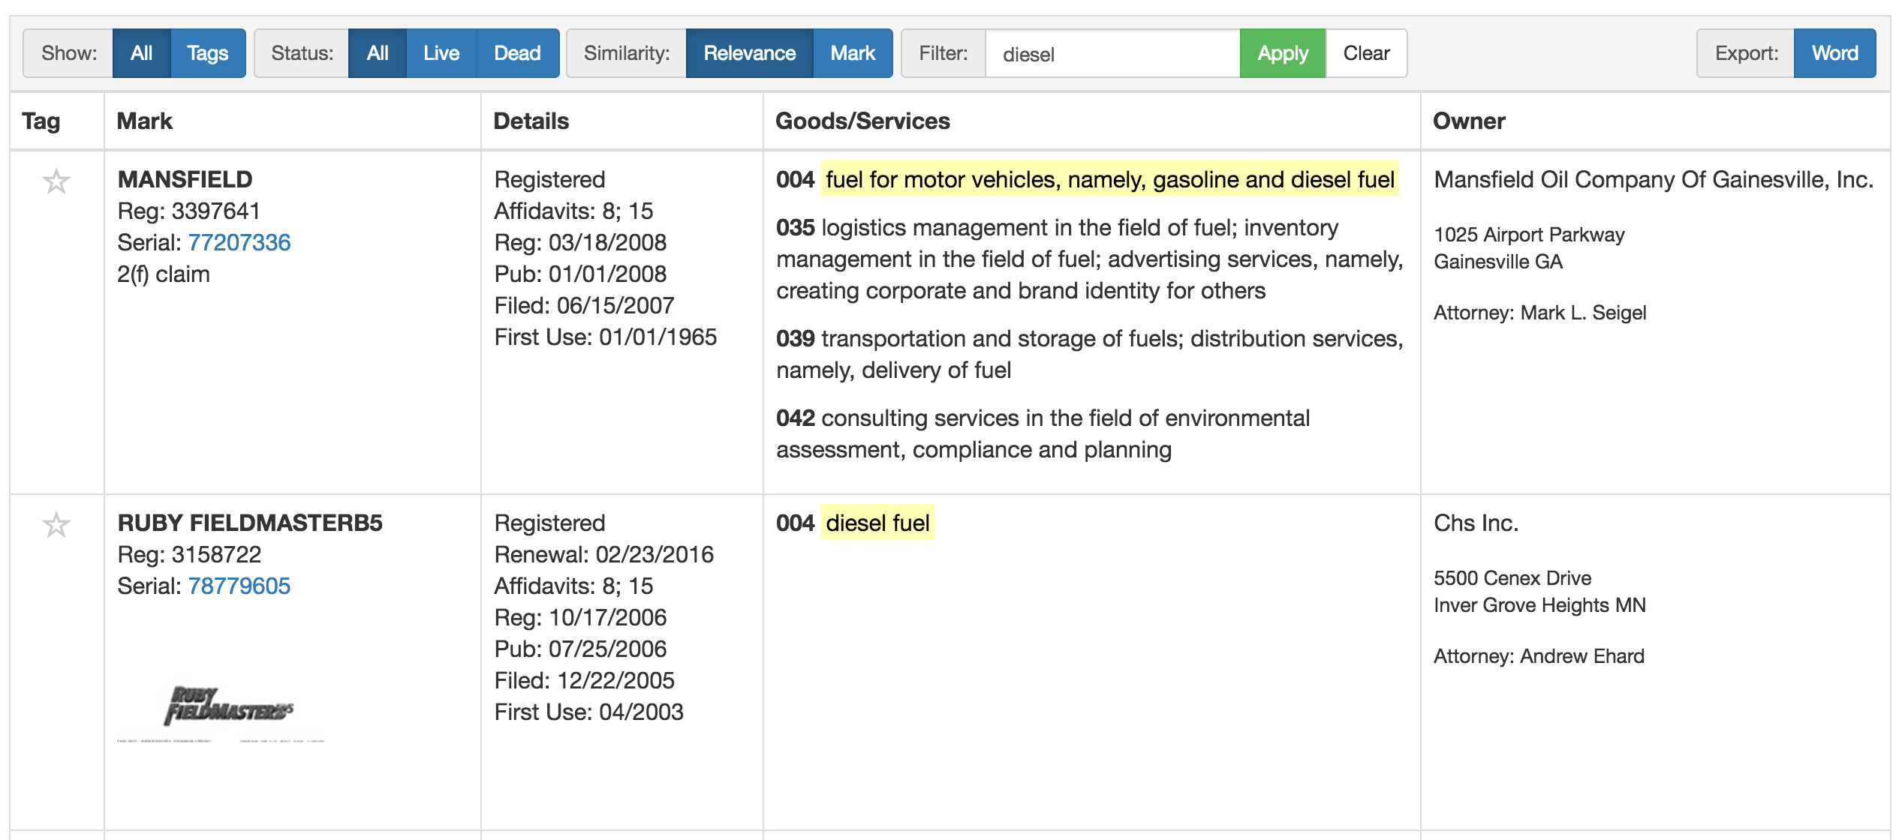The width and height of the screenshot is (1902, 840).
Task: Click the diesel filter text field
Action: point(1112,54)
